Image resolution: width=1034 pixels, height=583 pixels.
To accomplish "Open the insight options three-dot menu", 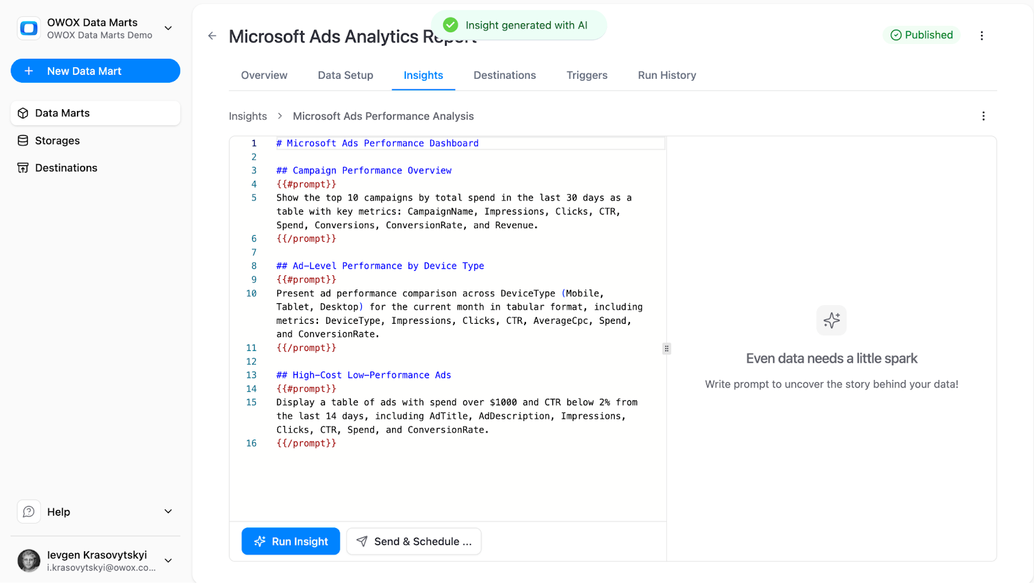I will 983,116.
